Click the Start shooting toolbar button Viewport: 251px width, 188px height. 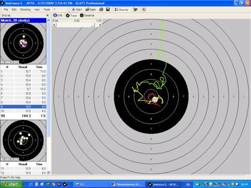pos(77,10)
